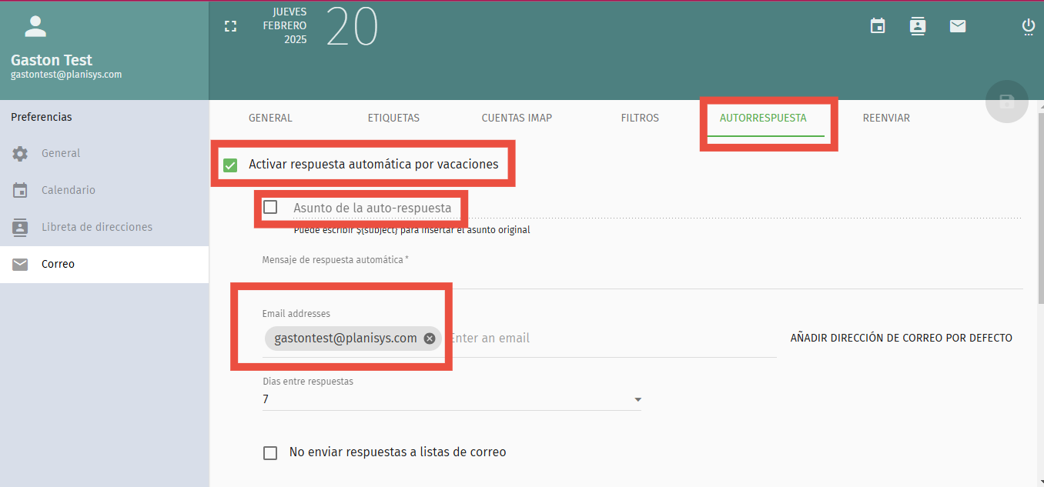This screenshot has width=1044, height=487.
Task: Remove the gastontest@planisys.com email chip
Action: 430,338
